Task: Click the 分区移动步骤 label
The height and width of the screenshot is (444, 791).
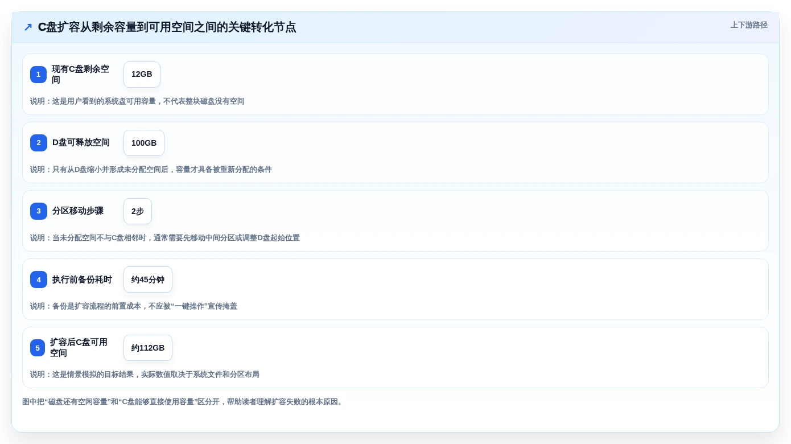Action: [x=78, y=211]
